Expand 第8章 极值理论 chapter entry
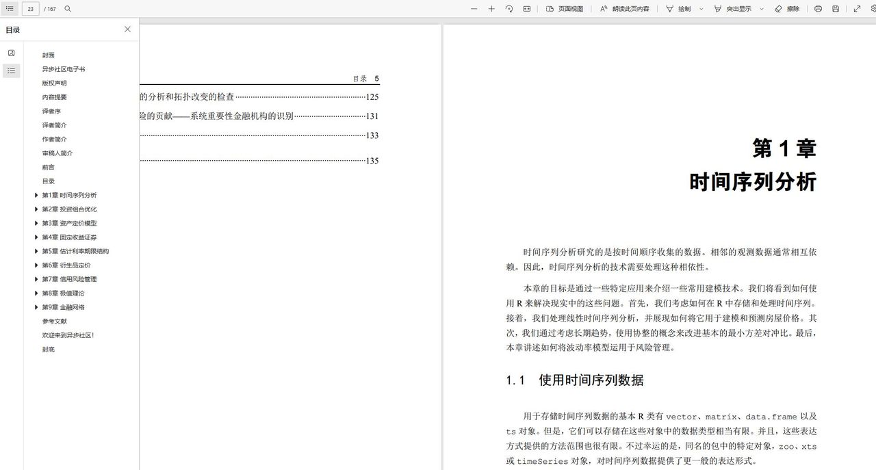Image resolution: width=876 pixels, height=470 pixels. tap(36, 293)
